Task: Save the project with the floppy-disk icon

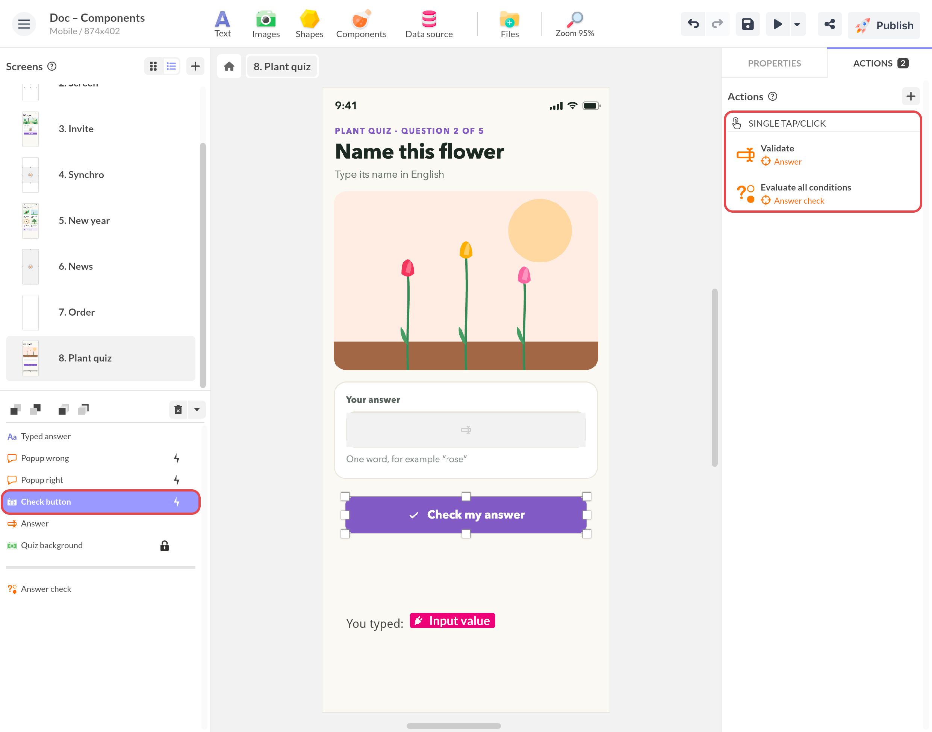Action: (747, 24)
